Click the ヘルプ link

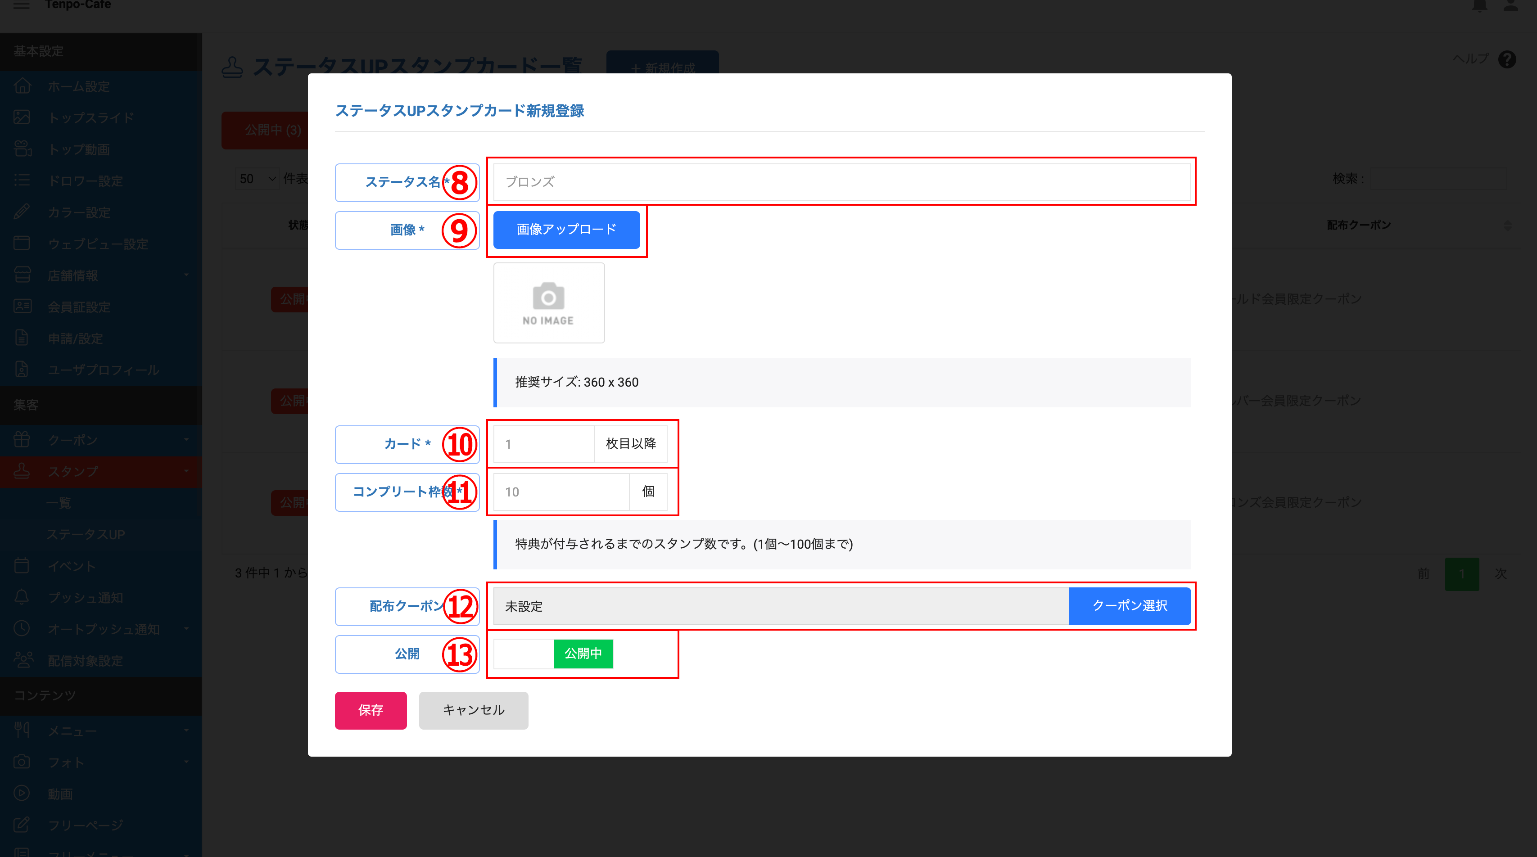pyautogui.click(x=1470, y=59)
